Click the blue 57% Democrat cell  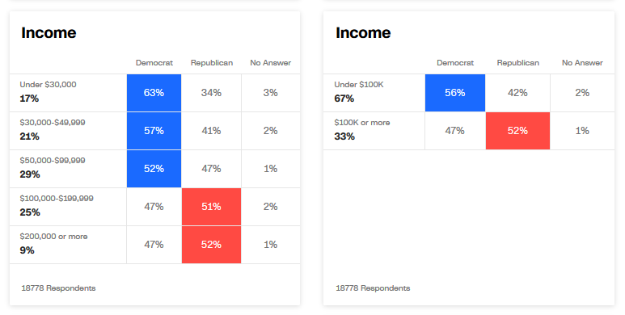tap(154, 131)
